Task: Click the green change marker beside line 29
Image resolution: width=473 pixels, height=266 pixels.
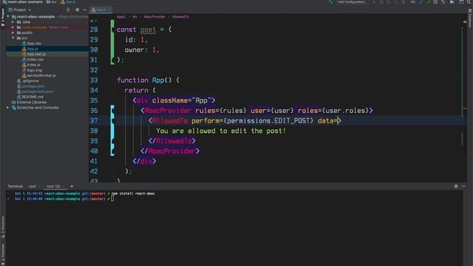Action: pos(112,40)
